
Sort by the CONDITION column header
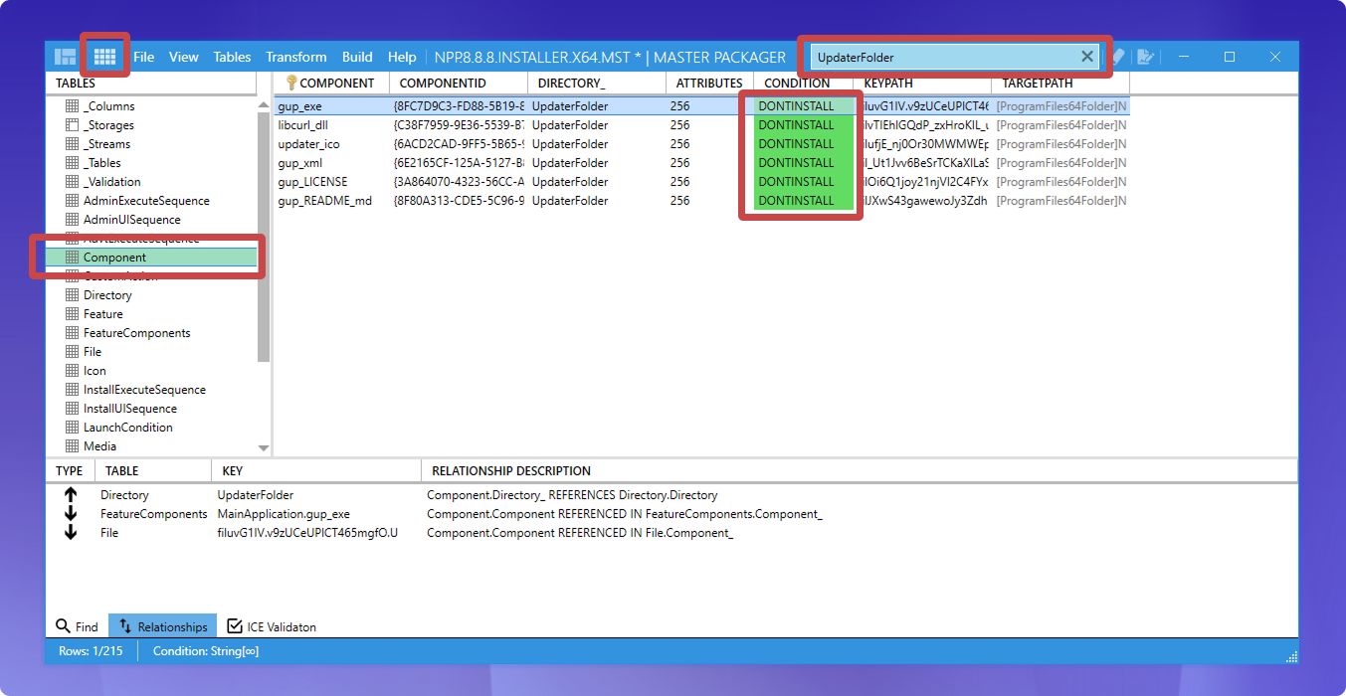[x=797, y=84]
